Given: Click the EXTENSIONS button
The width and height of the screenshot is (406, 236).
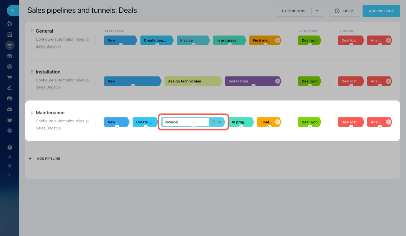Looking at the screenshot, I should [294, 11].
